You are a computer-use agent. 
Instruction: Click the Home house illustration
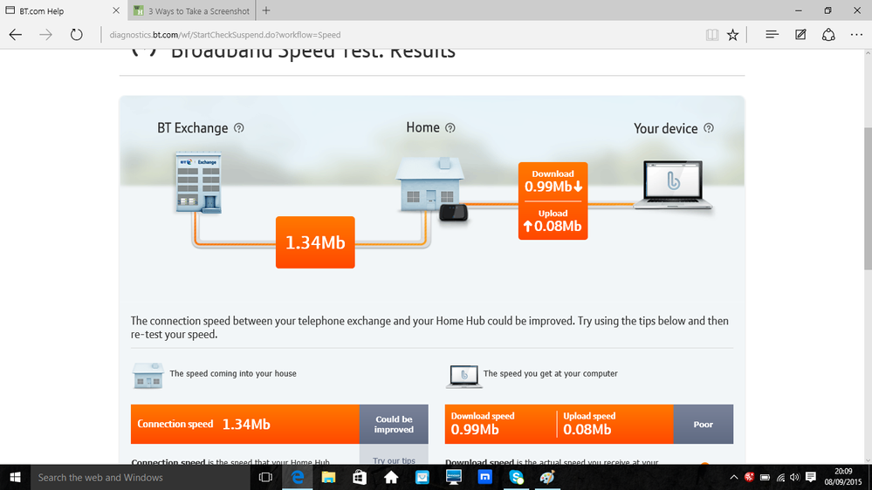coord(429,185)
